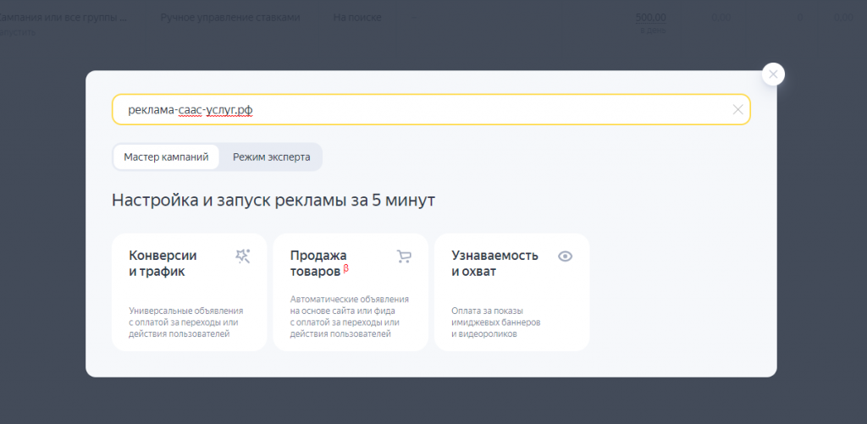Click campaign name 'Кампания или все группы' in background
This screenshot has width=867, height=424.
(x=63, y=17)
